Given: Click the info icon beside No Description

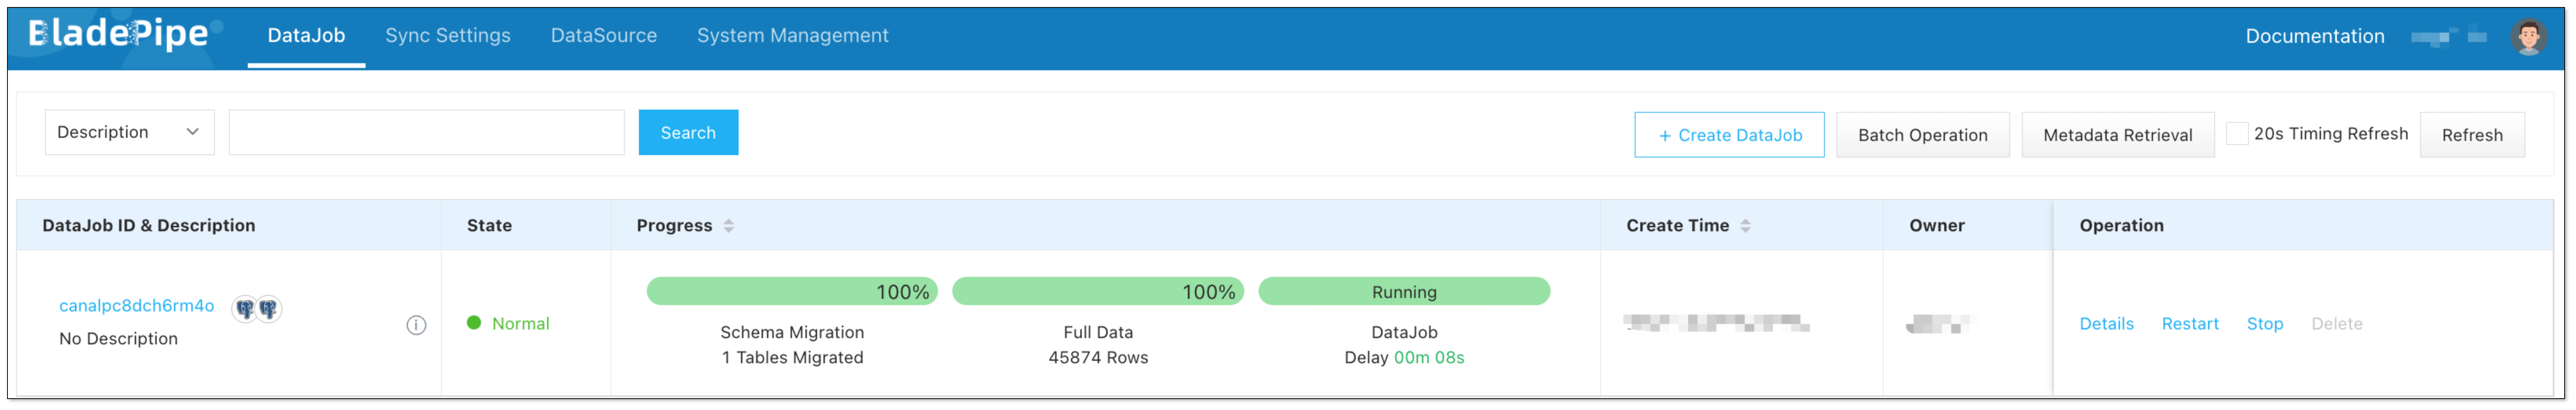Looking at the screenshot, I should pos(416,325).
